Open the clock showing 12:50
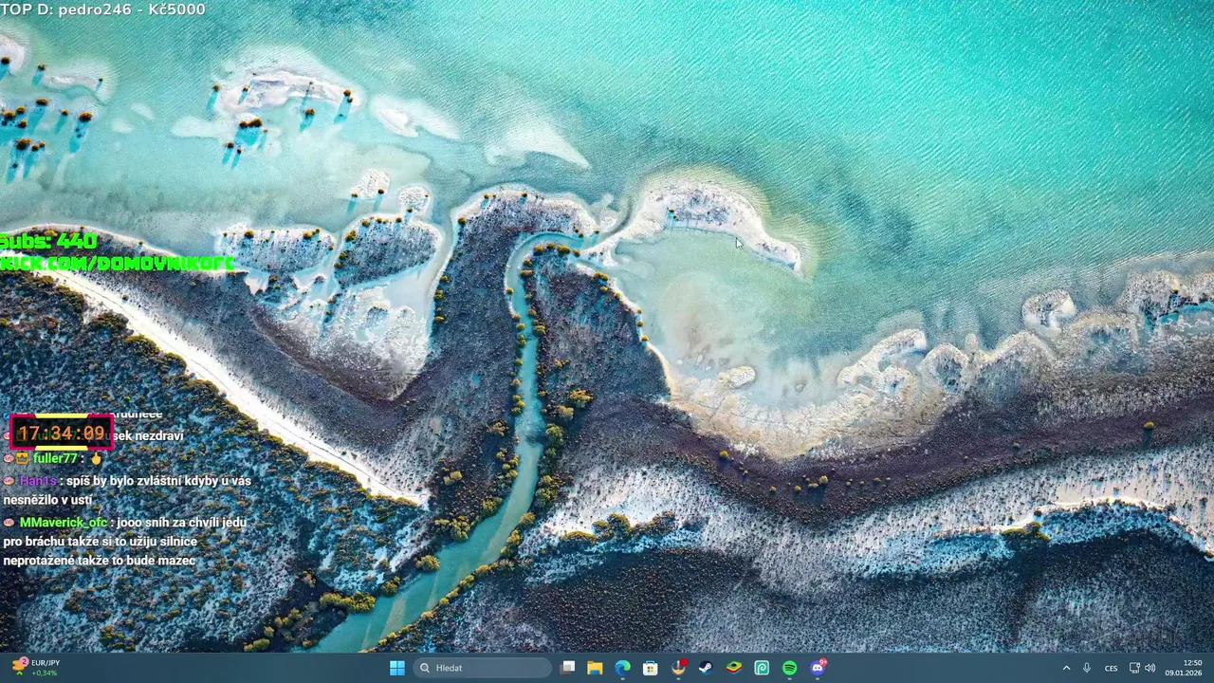Screen dimensions: 1214x683 click(1184, 668)
